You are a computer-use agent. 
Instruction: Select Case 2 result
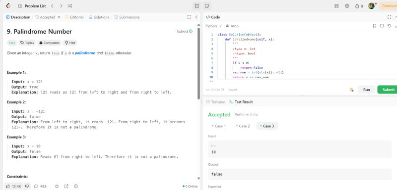pos(243,126)
